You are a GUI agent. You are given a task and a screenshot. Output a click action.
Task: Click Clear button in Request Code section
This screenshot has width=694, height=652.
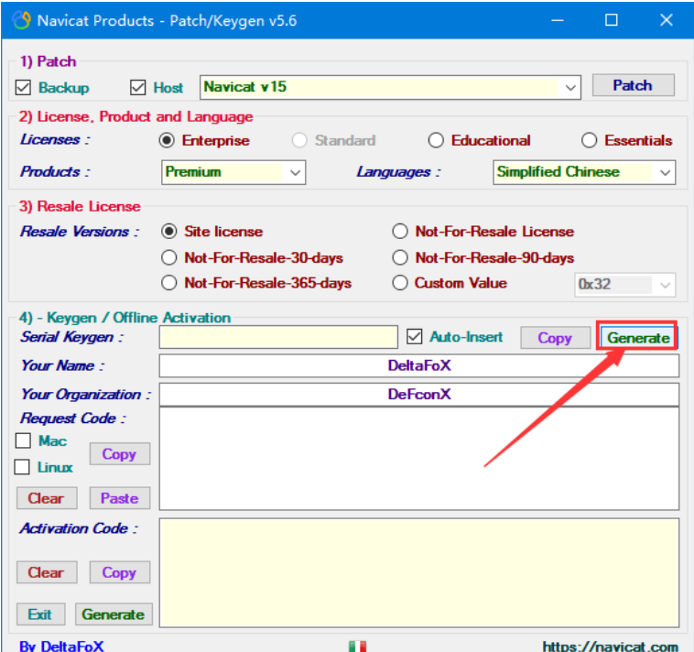click(x=47, y=498)
